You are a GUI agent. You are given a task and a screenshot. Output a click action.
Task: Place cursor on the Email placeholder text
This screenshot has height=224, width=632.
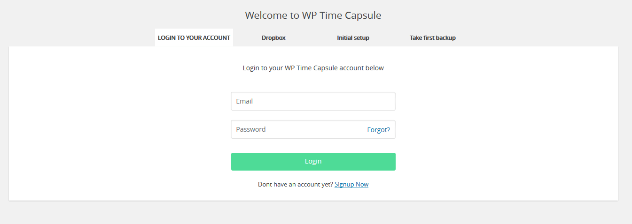244,101
